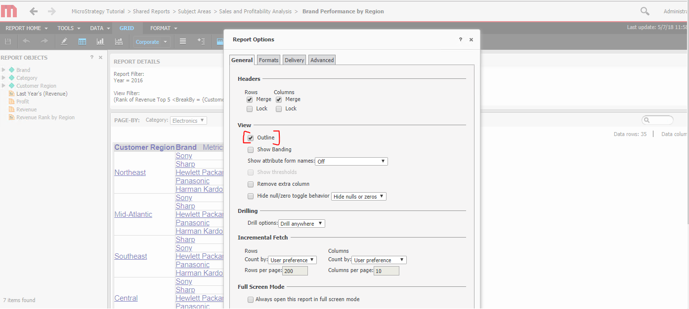Click the Northeast region link
The image size is (689, 309).
click(x=130, y=172)
